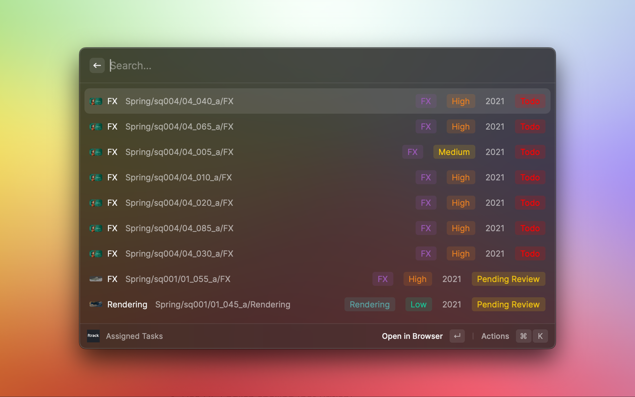Click the Medium priority tag
Viewport: 635px width, 397px height.
(454, 152)
